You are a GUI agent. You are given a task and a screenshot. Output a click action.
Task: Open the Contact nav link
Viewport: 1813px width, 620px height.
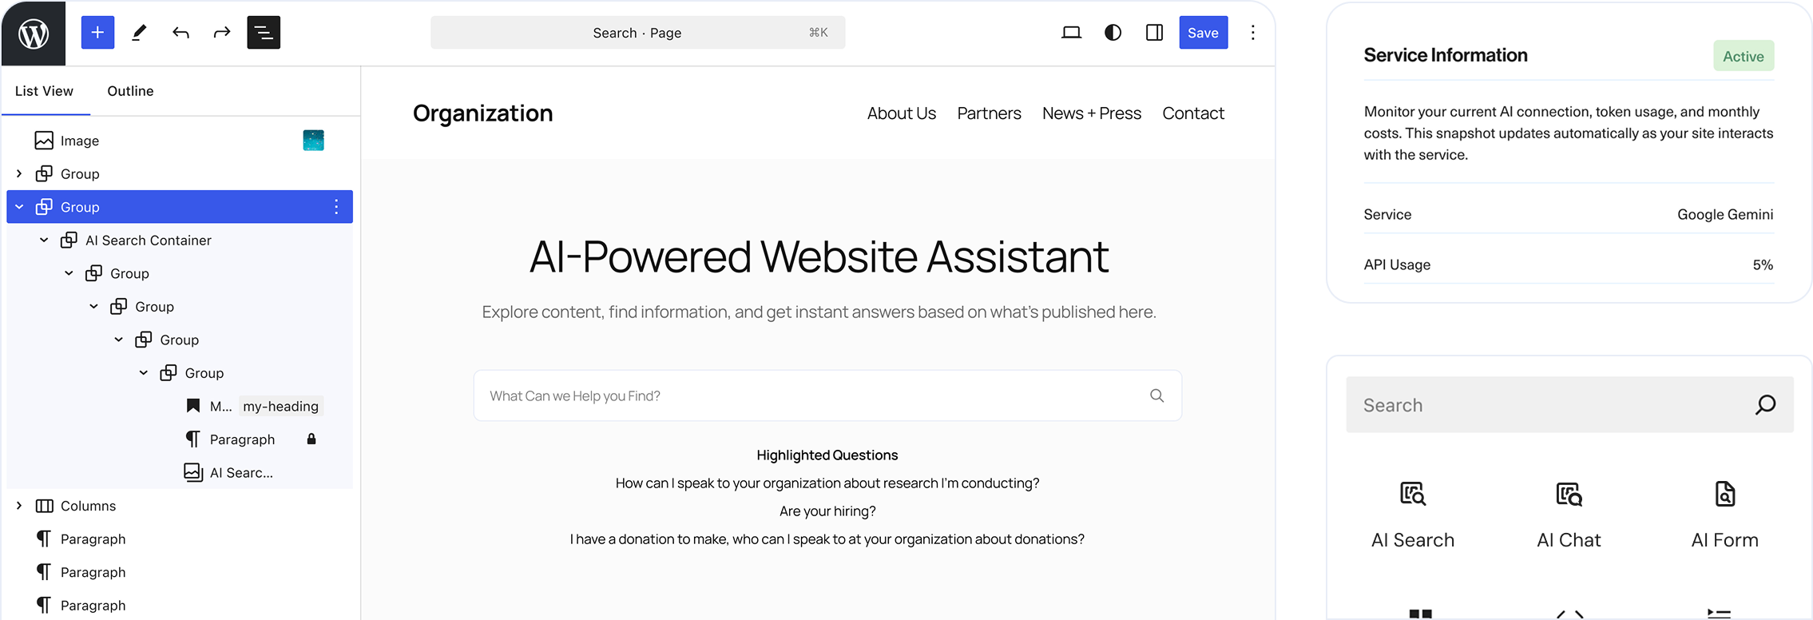point(1193,113)
